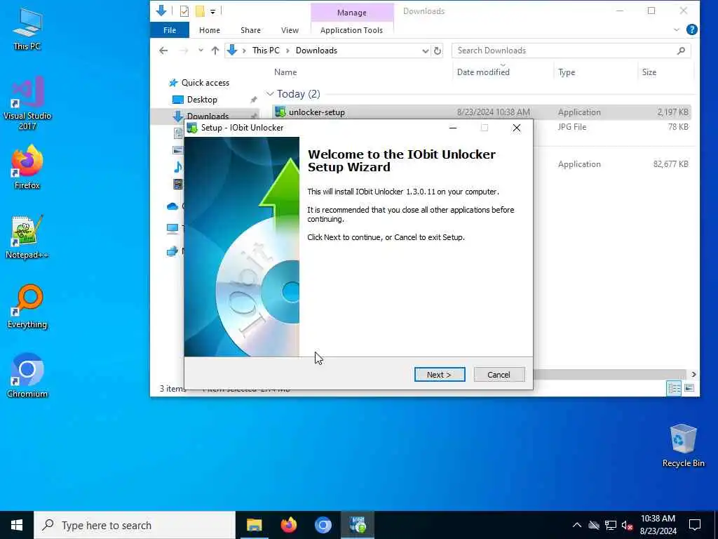Image resolution: width=718 pixels, height=539 pixels.
Task: Show hidden system tray icons
Action: coord(577,525)
